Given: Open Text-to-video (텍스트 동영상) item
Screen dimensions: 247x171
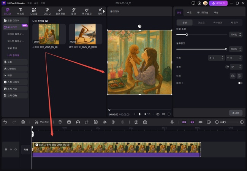Looking at the screenshot, I should pyautogui.click(x=16, y=41).
